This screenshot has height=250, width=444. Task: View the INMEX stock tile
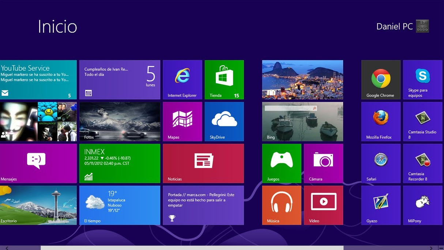120,163
